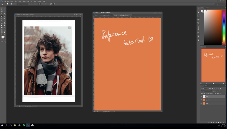This screenshot has height=129, width=227.
Task: Select the Eyedropper tool
Action: click(x=5, y=14)
